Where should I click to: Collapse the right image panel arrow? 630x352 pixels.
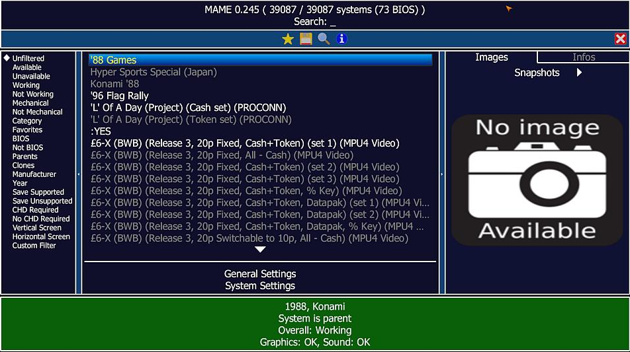(442, 174)
